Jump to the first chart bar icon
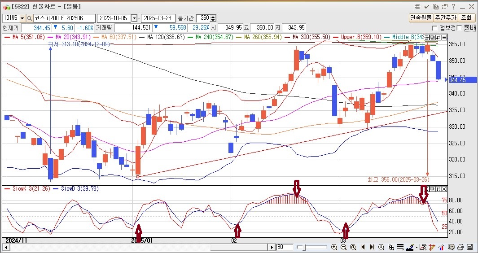 pyautogui.click(x=363, y=247)
